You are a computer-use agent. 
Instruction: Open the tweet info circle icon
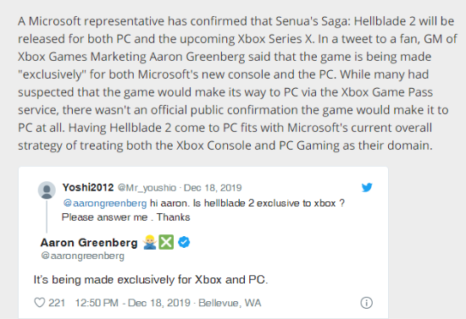click(x=366, y=303)
